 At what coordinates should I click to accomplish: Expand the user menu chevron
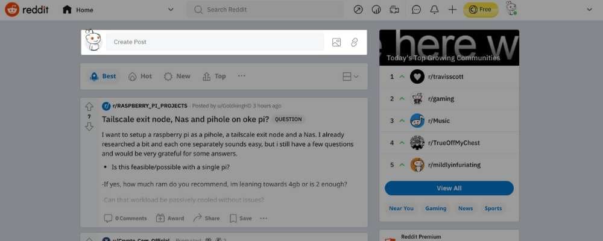click(x=589, y=10)
